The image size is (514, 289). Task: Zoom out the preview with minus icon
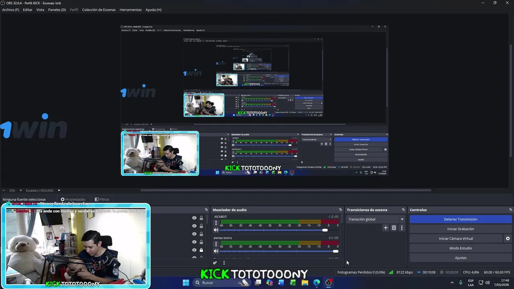tap(4, 190)
